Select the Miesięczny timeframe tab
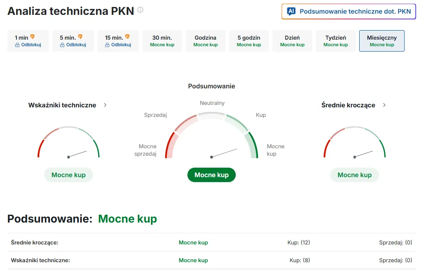424x275 pixels. (382, 41)
